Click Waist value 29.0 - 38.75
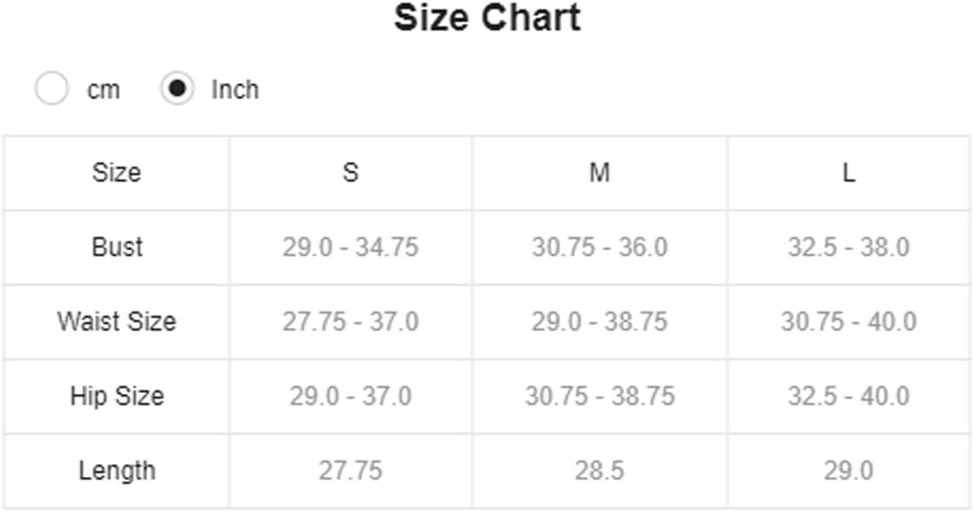 coord(600,322)
